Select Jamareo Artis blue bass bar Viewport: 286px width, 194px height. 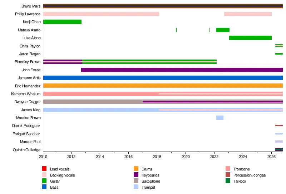click(x=163, y=78)
